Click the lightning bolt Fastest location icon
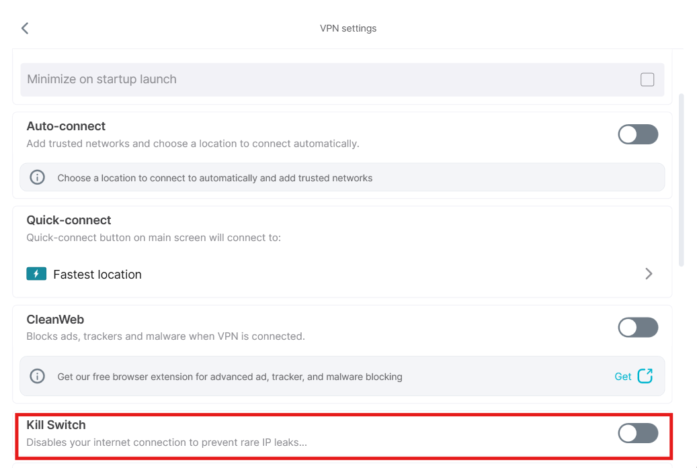Viewport: 697px width, 468px height. point(36,274)
